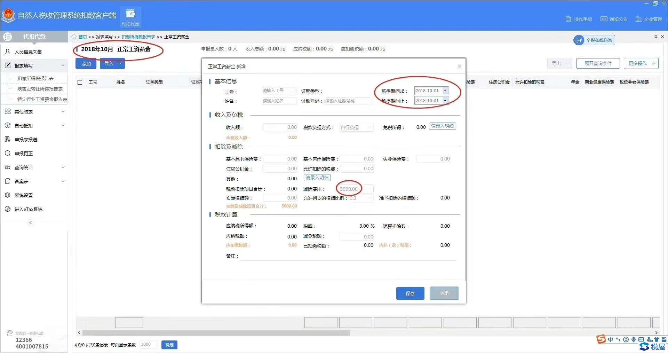Click the 证照号码 input field
The width and height of the screenshot is (668, 353).
coord(348,101)
